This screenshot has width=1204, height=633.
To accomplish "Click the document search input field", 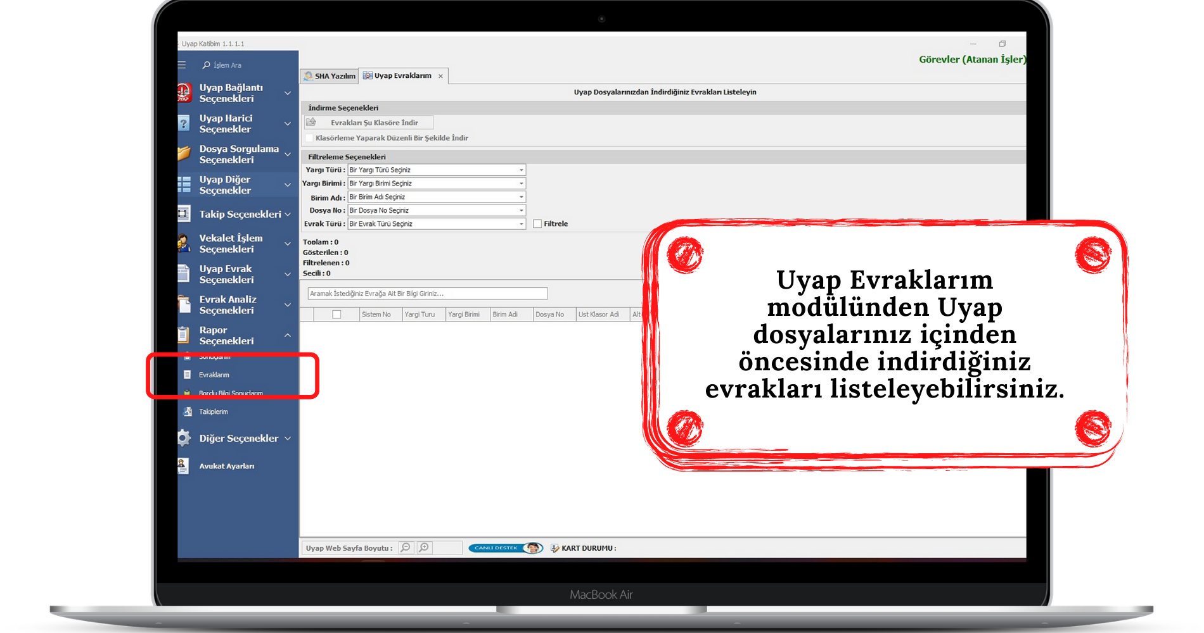I will click(428, 294).
